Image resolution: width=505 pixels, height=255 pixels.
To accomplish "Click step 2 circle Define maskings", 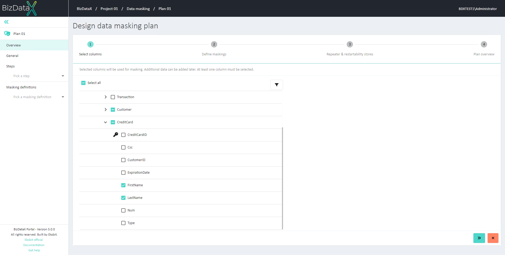I will pos(214,44).
